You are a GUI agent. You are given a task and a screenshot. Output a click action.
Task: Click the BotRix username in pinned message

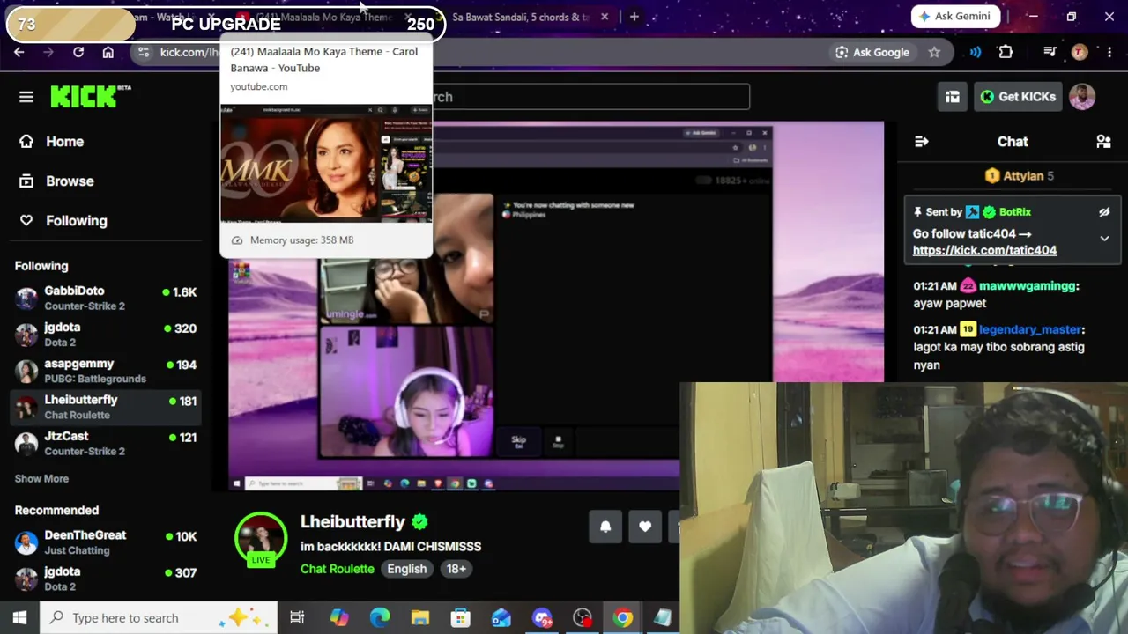(x=1015, y=212)
